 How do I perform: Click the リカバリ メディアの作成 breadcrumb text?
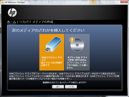(x=36, y=22)
